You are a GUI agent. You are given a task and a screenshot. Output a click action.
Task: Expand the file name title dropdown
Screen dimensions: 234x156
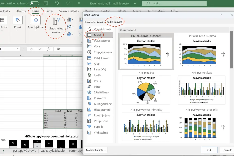click(x=135, y=3)
